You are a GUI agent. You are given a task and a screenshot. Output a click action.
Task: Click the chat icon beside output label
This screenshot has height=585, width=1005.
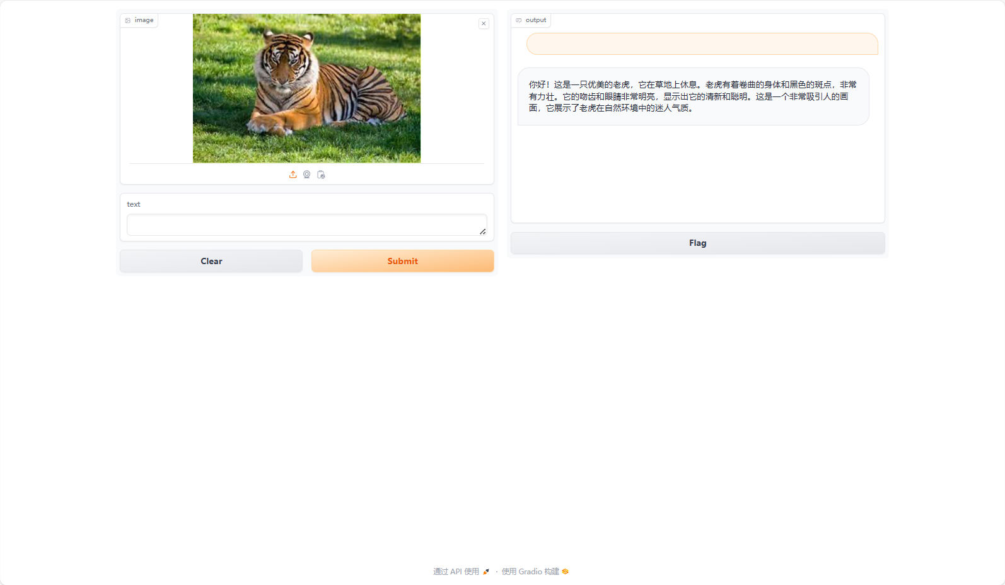tap(519, 20)
